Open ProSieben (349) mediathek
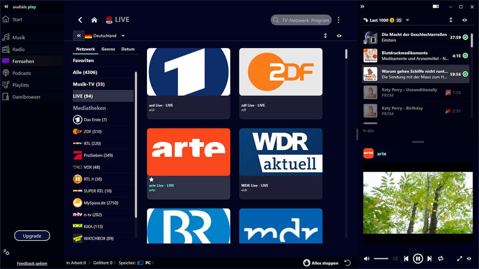Viewport: 479px width, 269px height. (x=103, y=155)
